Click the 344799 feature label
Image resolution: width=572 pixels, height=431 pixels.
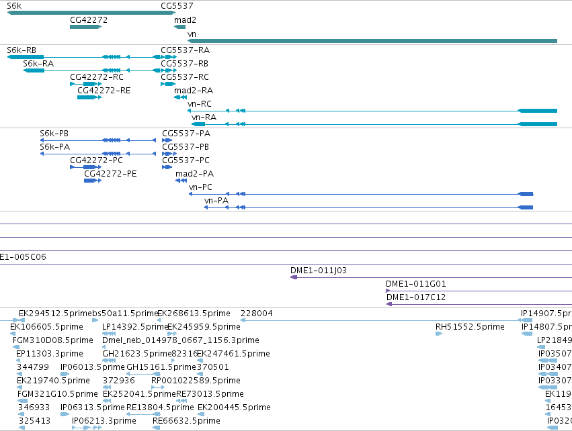point(33,368)
